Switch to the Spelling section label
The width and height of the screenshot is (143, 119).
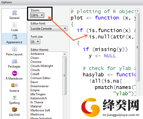[x=14, y=103]
